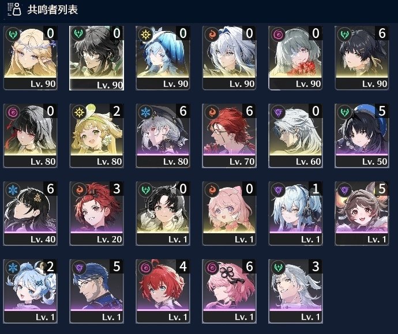Viewport: 398px width, 334px height.
Task: Select the silver-haired smiling man Lv. 1 card
Action: pos(296,291)
